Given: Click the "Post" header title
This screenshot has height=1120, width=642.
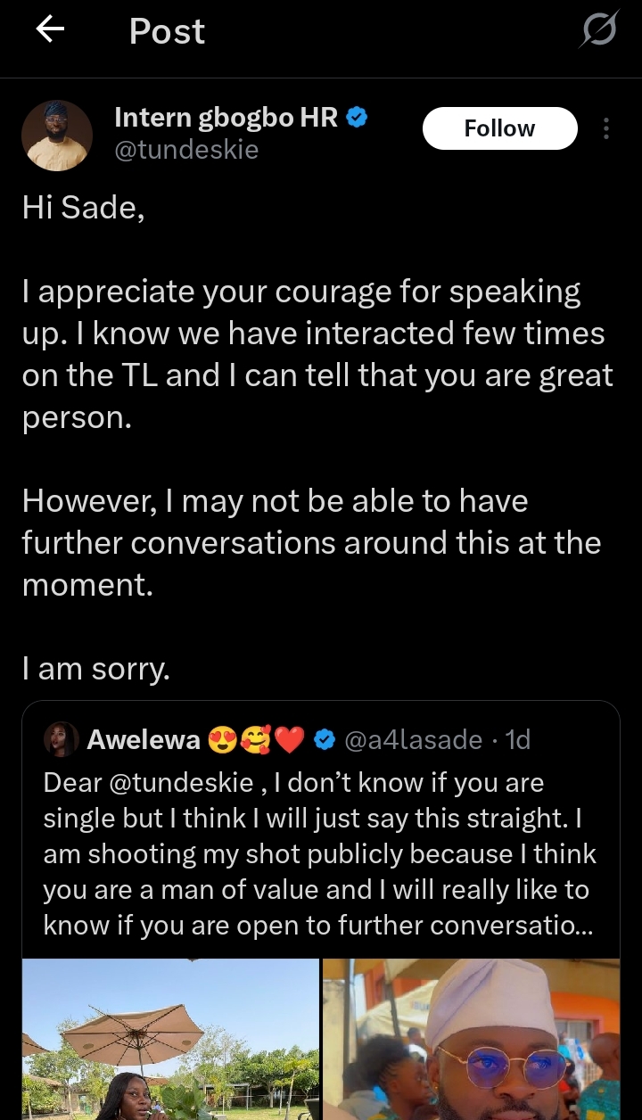Looking at the screenshot, I should click(167, 32).
